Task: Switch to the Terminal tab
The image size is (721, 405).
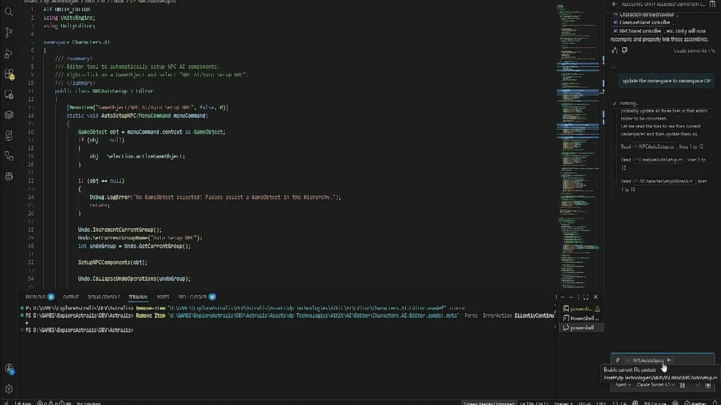Action: tap(138, 297)
